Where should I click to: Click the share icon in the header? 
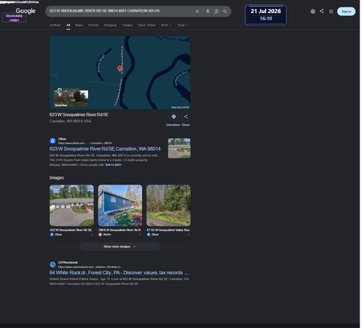[x=322, y=11]
